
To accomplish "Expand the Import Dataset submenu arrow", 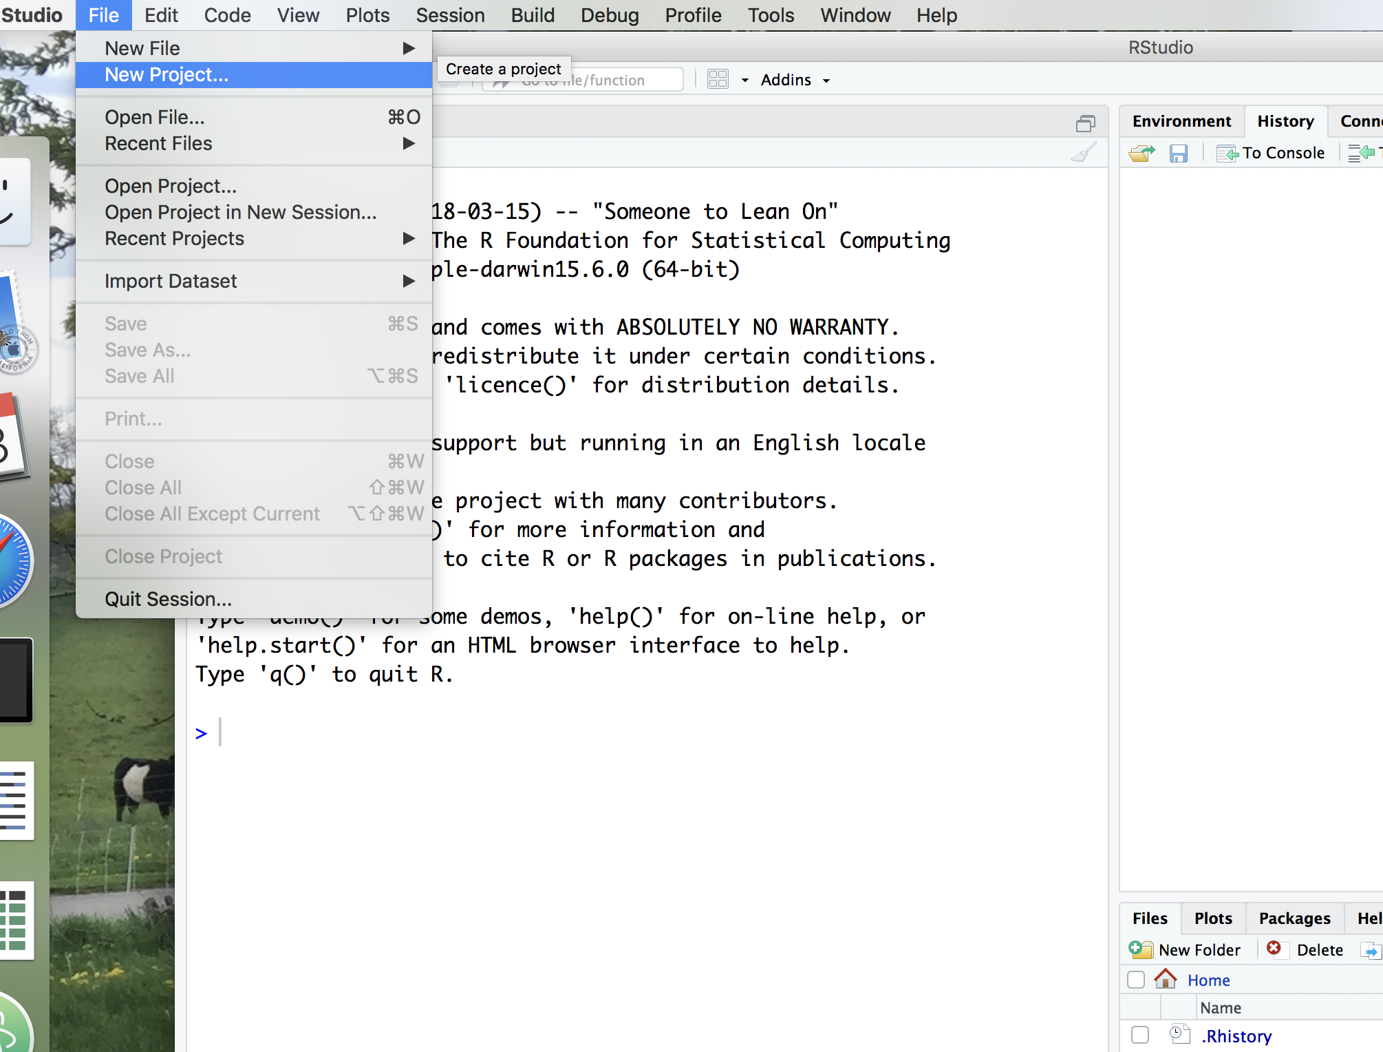I will click(x=409, y=281).
